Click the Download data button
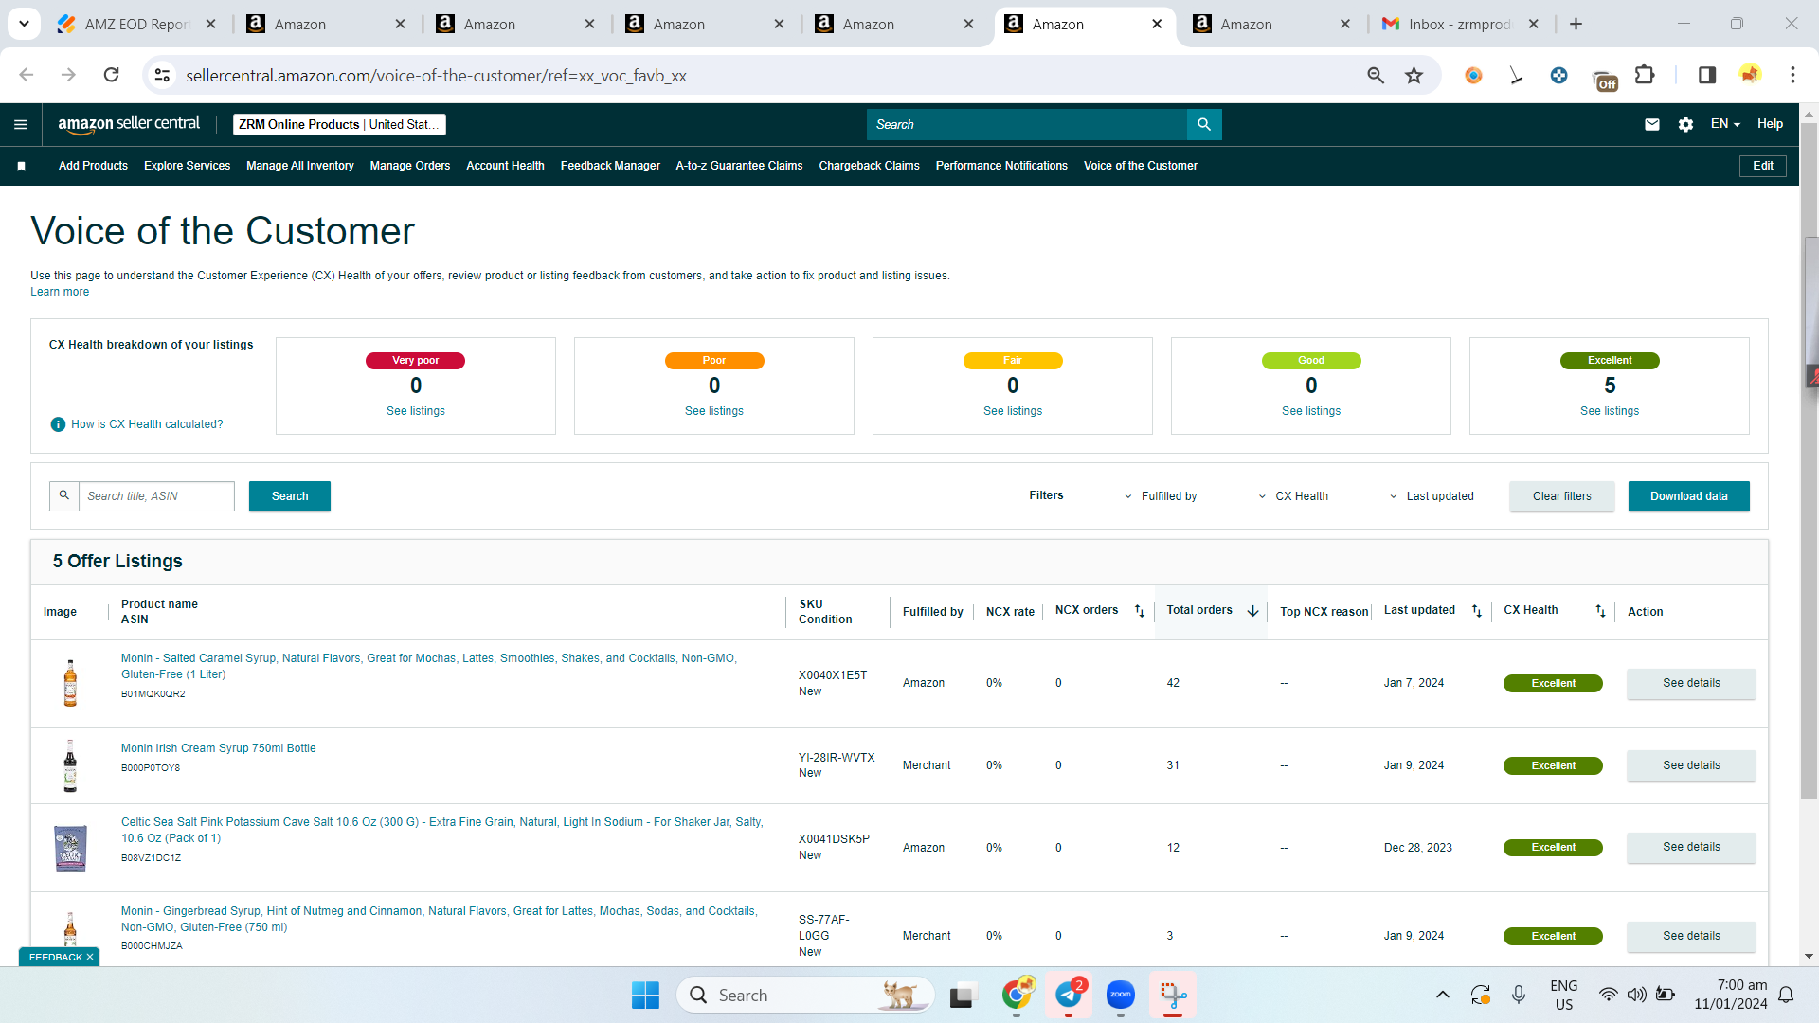This screenshot has height=1023, width=1819. (x=1688, y=496)
